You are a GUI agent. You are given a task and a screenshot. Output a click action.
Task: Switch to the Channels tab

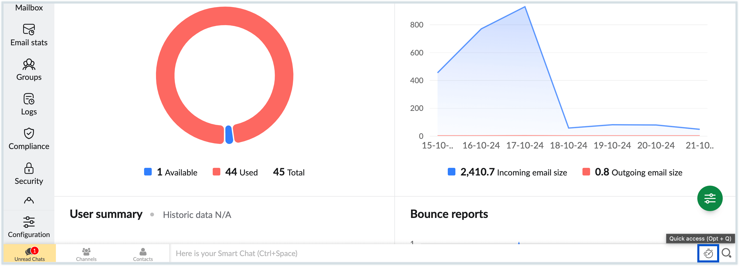pos(86,254)
